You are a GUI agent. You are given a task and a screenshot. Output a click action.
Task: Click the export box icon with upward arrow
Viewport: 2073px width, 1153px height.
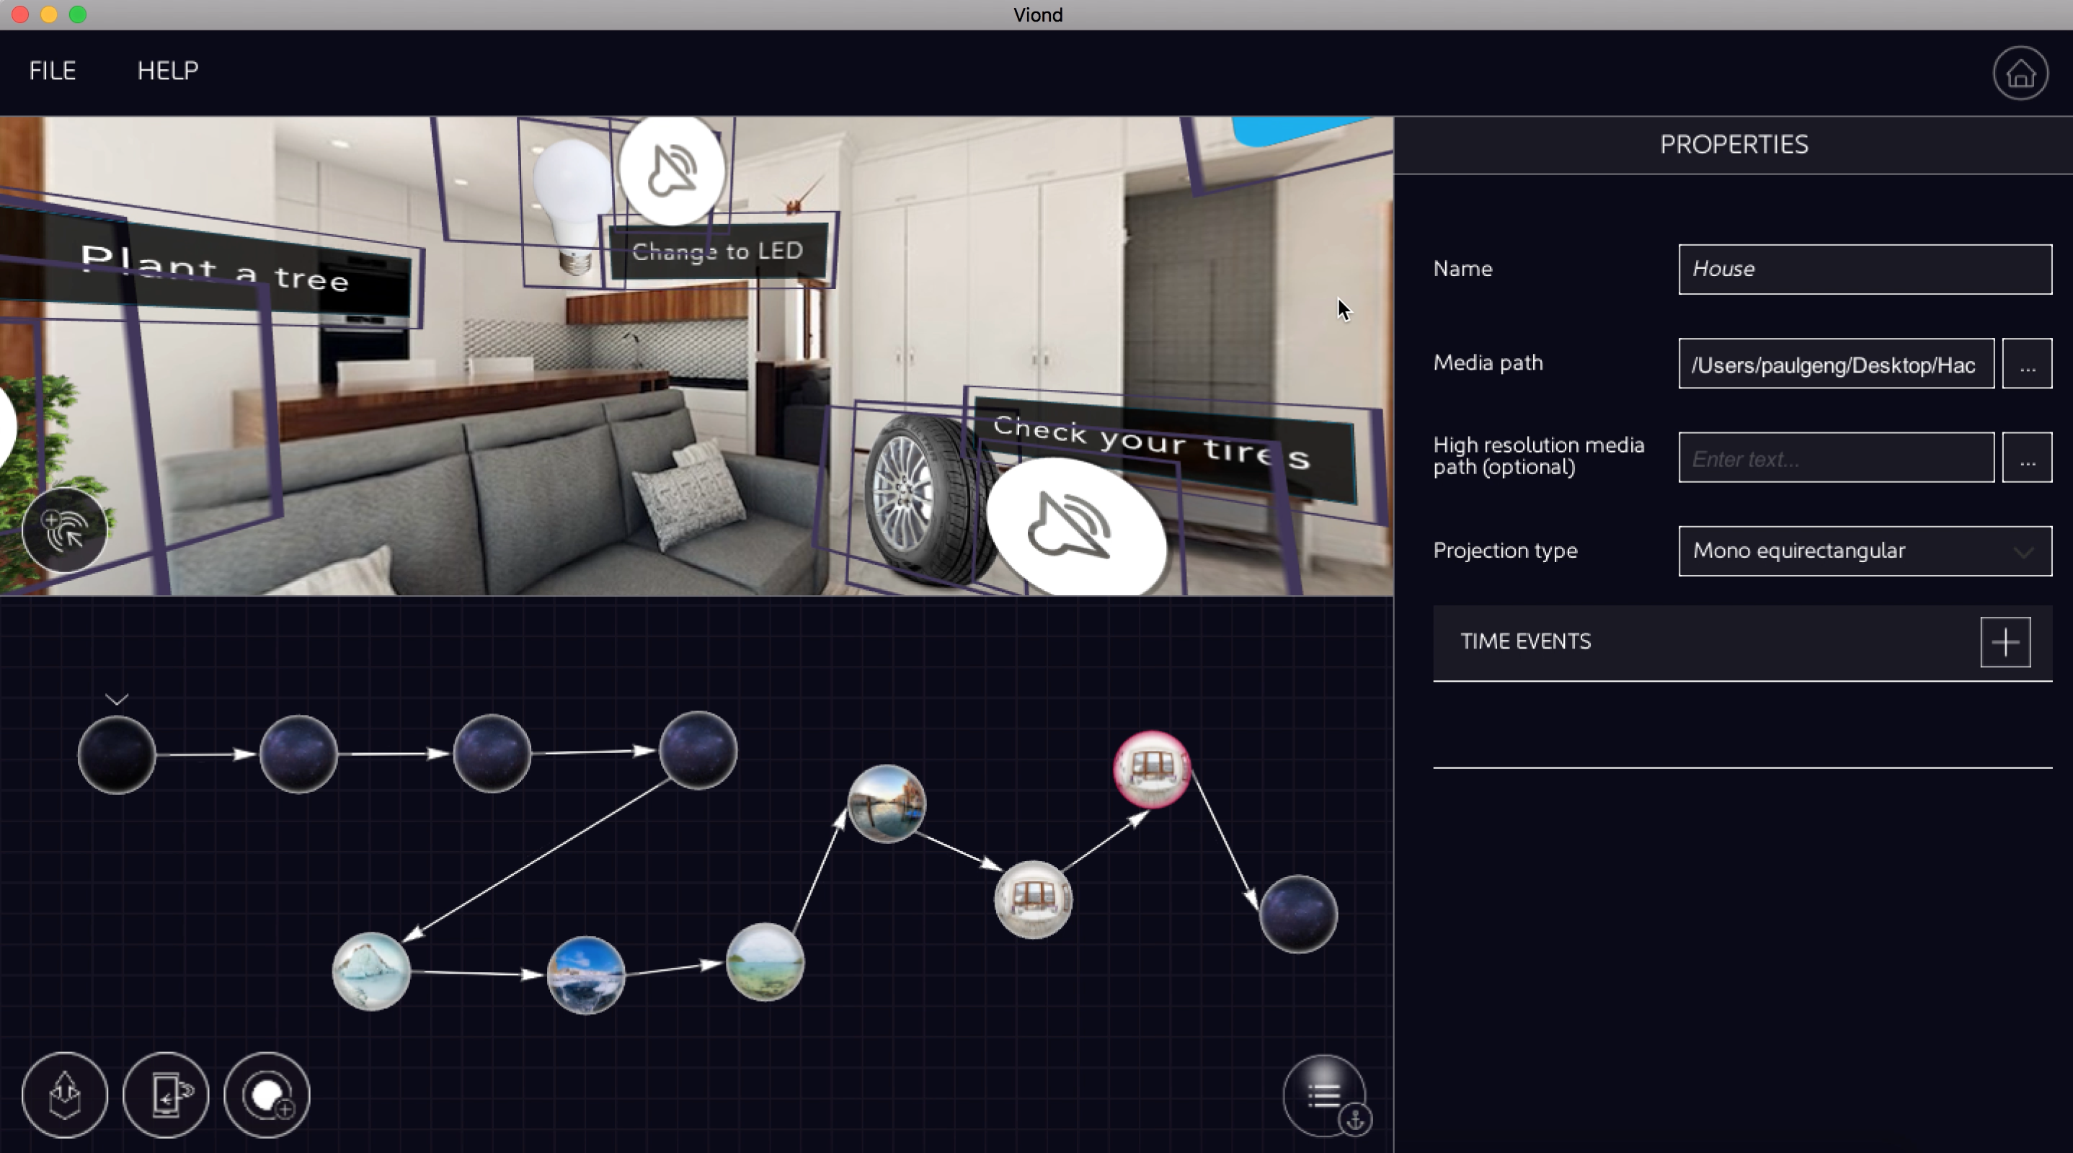[x=64, y=1094]
